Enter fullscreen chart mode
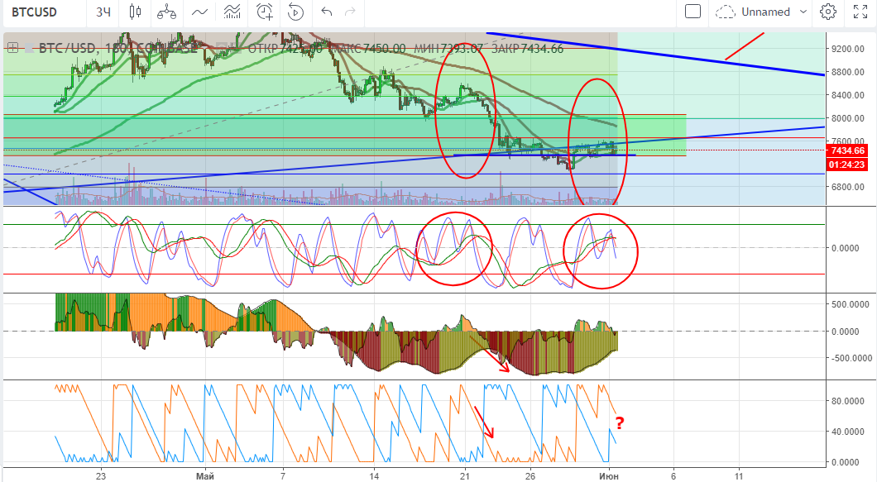877x482 pixels. point(860,12)
